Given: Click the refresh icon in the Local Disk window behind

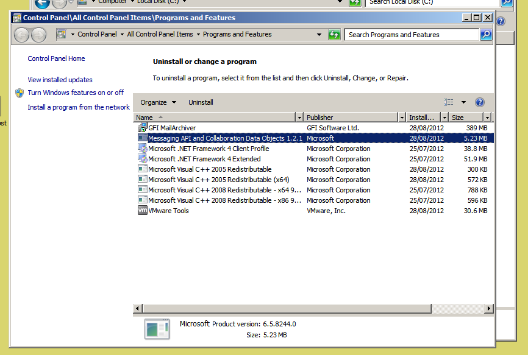Looking at the screenshot, I should coord(355,2).
